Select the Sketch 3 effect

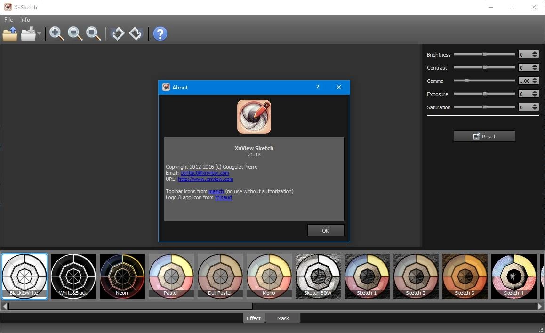tap(465, 276)
